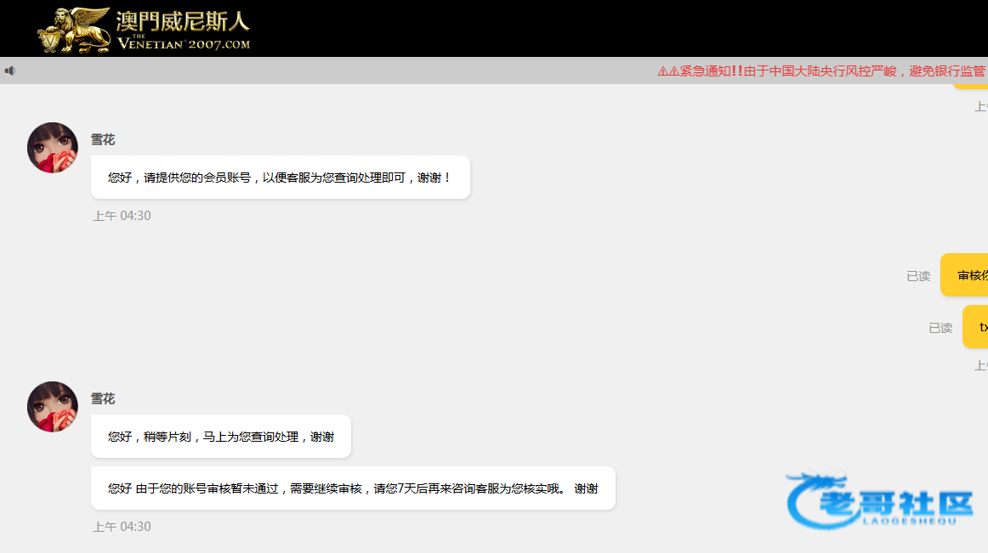The width and height of the screenshot is (988, 553).
Task: Select the message about 7天后 re-audit
Action: click(352, 488)
